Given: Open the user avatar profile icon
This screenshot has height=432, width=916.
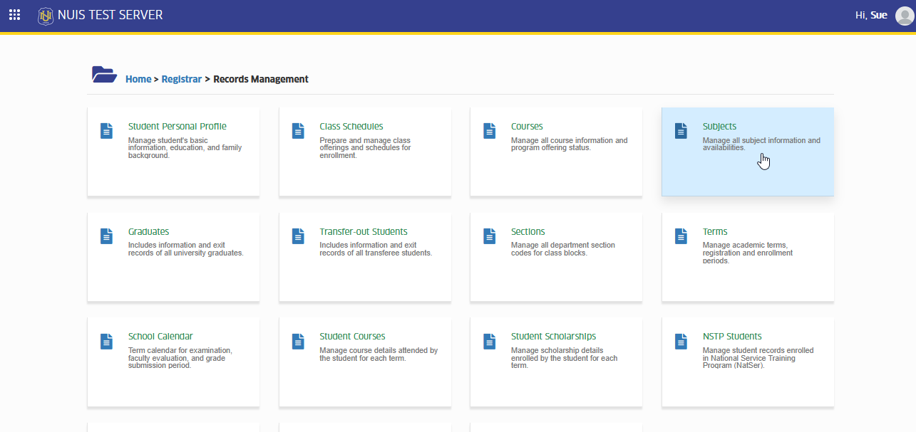Looking at the screenshot, I should [904, 15].
